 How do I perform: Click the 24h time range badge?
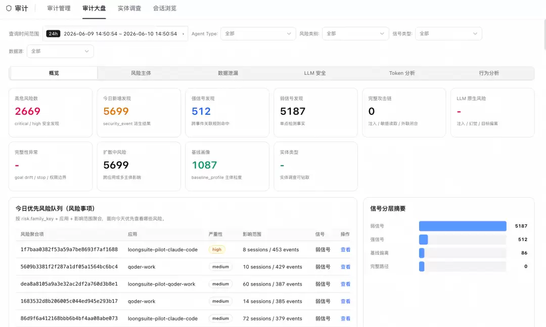(53, 34)
